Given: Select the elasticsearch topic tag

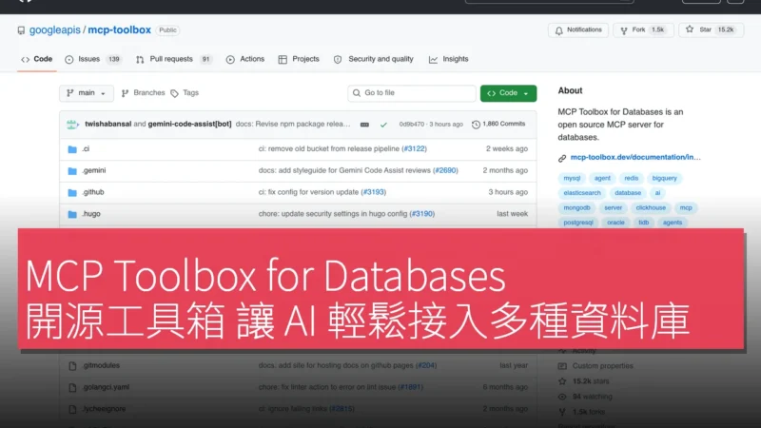Looking at the screenshot, I should [582, 193].
